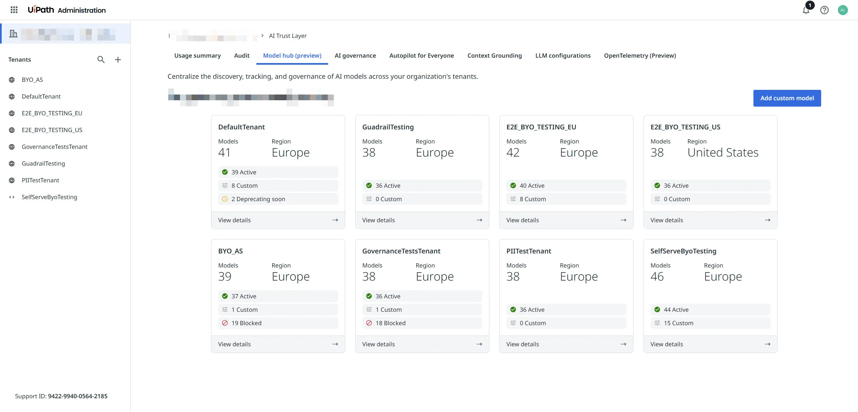This screenshot has height=412, width=858.
Task: Open the AL user avatar menu
Action: pos(843,10)
